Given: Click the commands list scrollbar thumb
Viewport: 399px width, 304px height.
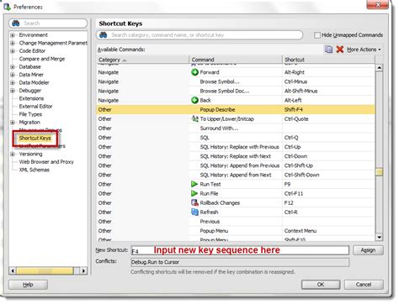Looking at the screenshot, I should [x=379, y=172].
